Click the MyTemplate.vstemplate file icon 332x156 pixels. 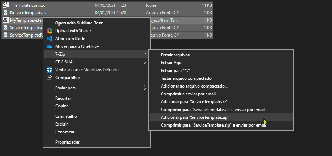[x=6, y=20]
